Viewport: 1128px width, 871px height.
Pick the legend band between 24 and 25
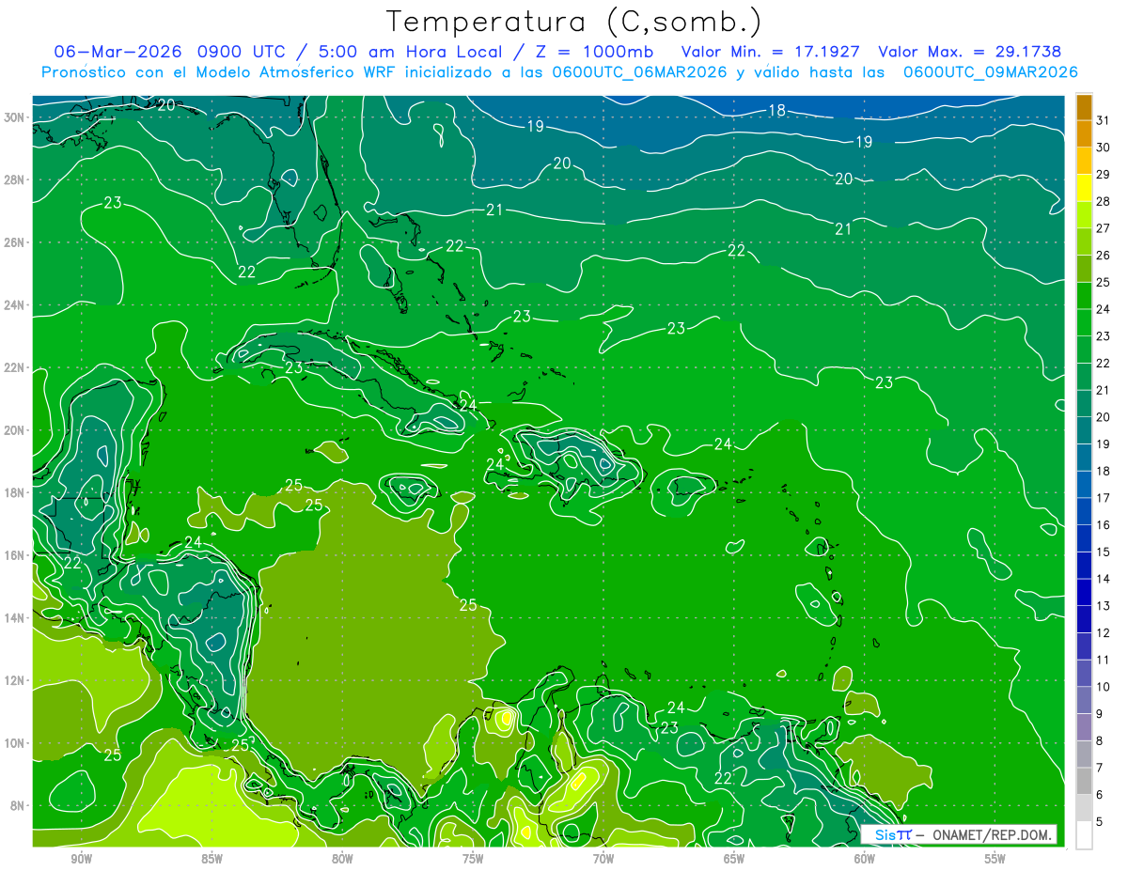(1084, 295)
